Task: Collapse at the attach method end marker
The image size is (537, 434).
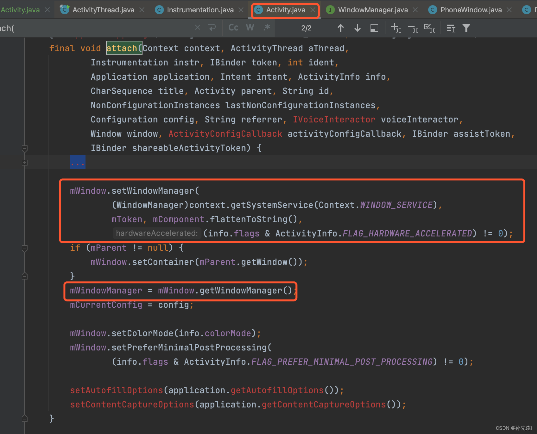Action: pyautogui.click(x=25, y=418)
